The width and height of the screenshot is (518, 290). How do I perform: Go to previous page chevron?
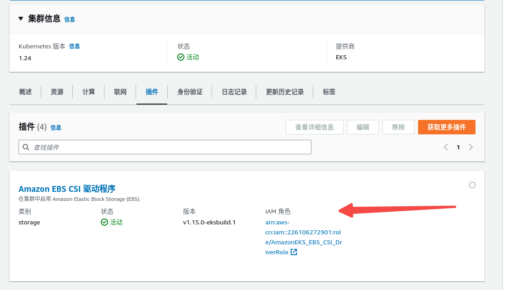pos(446,147)
